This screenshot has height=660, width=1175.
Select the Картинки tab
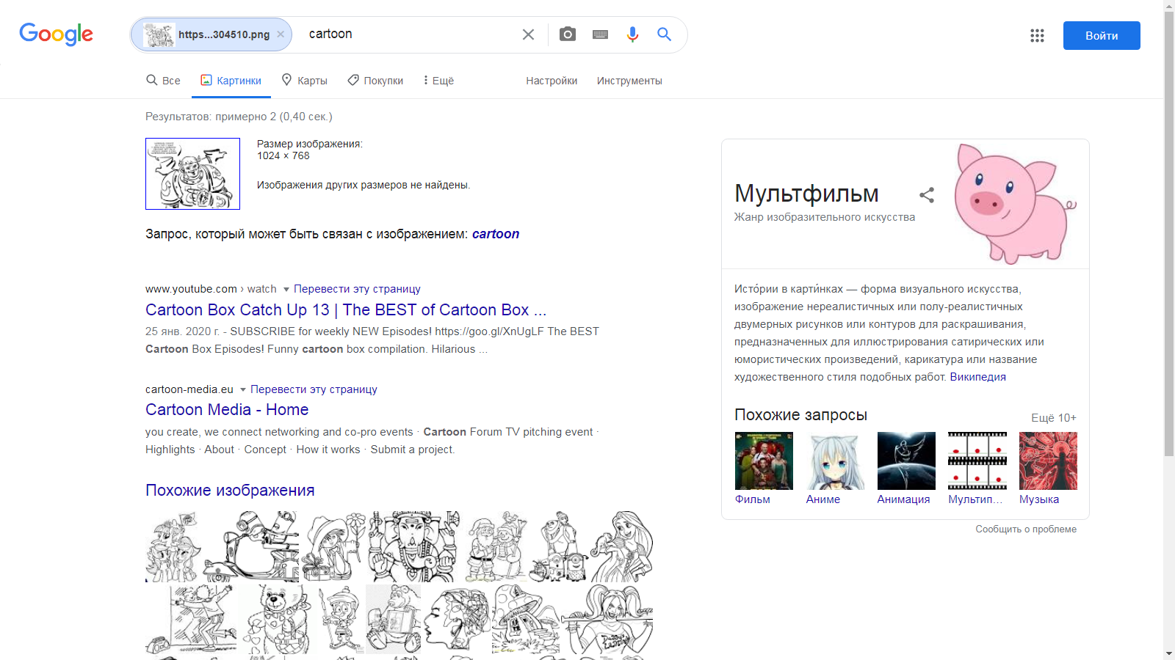click(231, 81)
